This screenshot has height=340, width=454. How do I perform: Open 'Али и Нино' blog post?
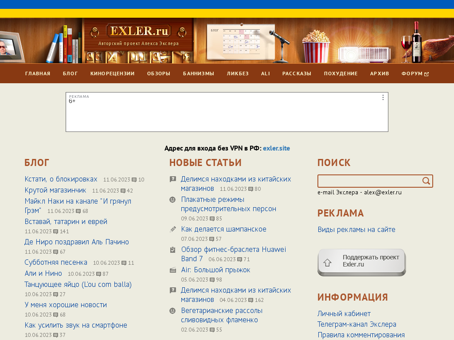[x=43, y=274]
